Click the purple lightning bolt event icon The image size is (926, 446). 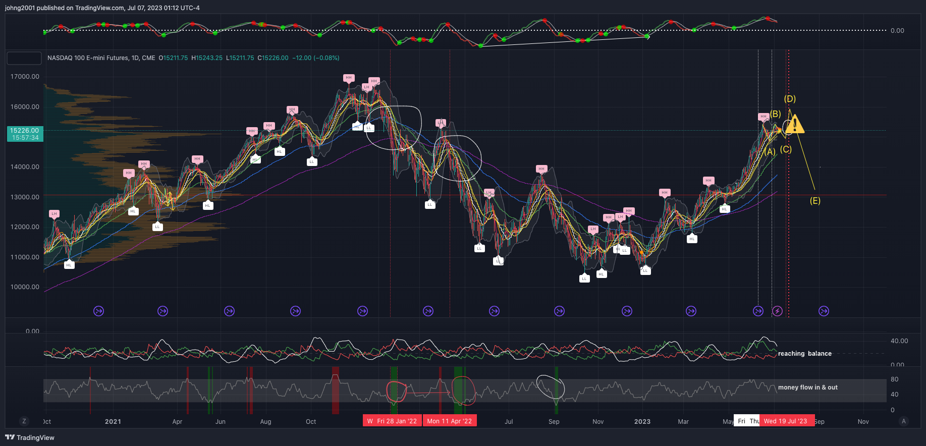point(777,311)
